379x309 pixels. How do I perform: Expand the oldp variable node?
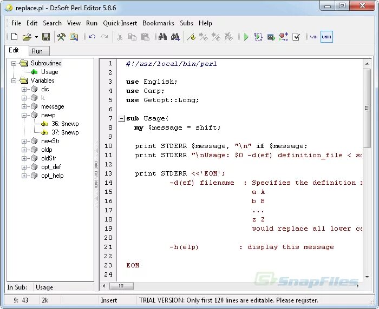pos(24,150)
